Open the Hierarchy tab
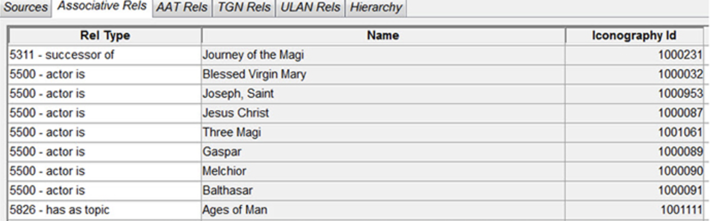Image resolution: width=710 pixels, height=221 pixels. 376,7
